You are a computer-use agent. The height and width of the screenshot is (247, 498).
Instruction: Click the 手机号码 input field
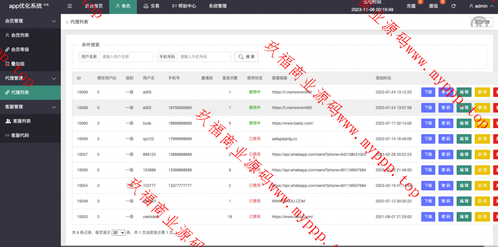[204, 57]
